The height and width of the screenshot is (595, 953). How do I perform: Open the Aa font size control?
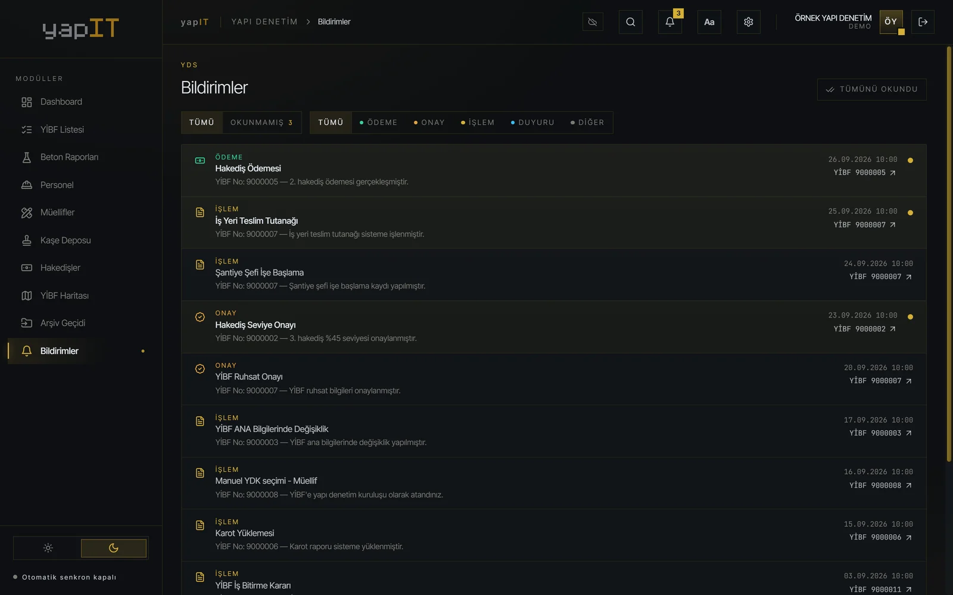click(x=709, y=22)
